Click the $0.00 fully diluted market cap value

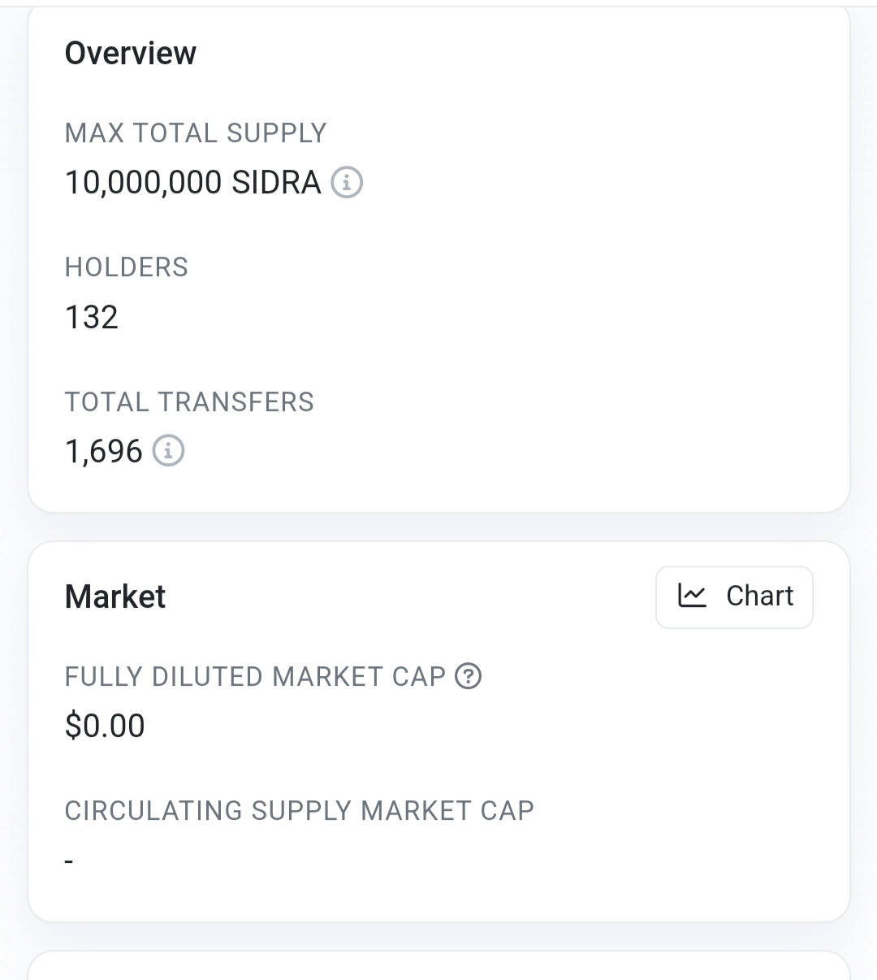(105, 726)
